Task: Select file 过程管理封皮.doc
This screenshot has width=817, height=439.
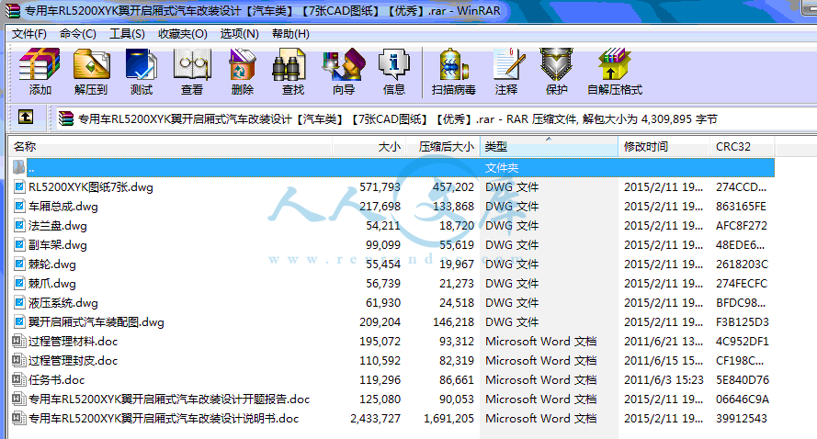Action: 73,360
